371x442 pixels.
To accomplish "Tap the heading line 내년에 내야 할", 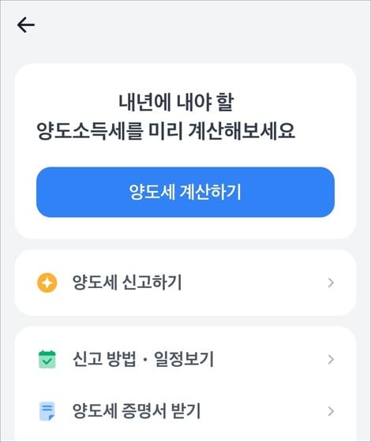I will [176, 102].
